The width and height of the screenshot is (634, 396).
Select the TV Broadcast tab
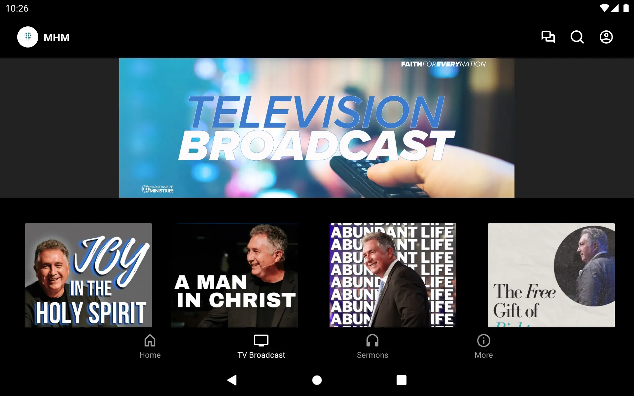coord(261,346)
